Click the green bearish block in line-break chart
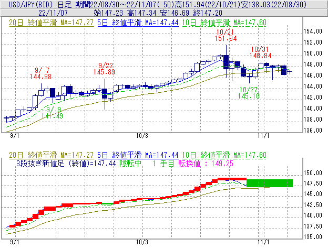This screenshot has height=249, width=328. click(x=270, y=183)
